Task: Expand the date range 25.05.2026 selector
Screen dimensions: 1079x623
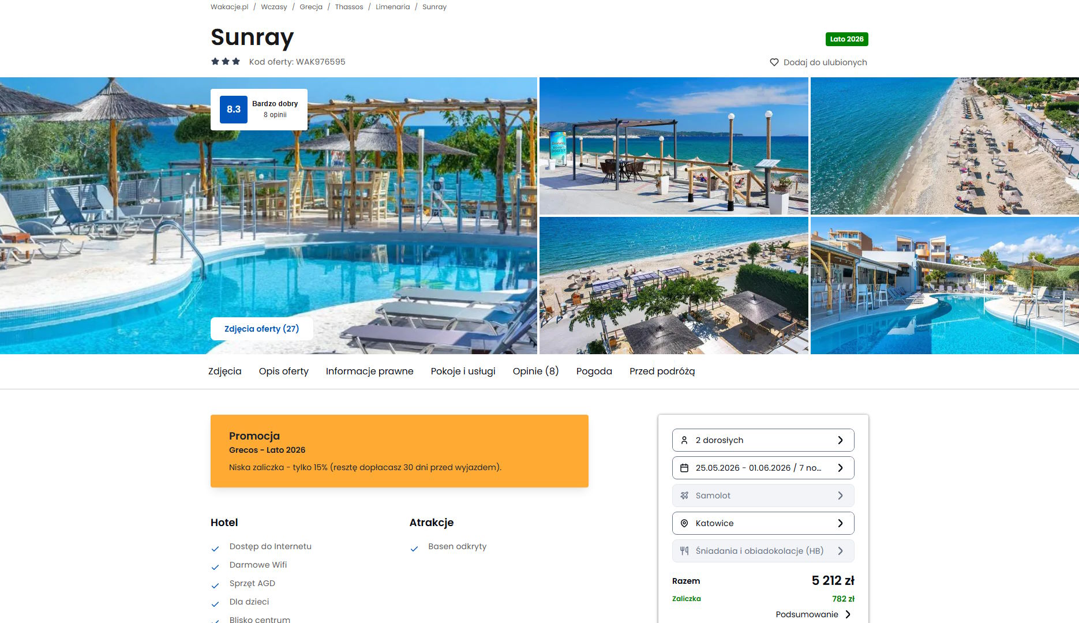Action: [x=763, y=468]
